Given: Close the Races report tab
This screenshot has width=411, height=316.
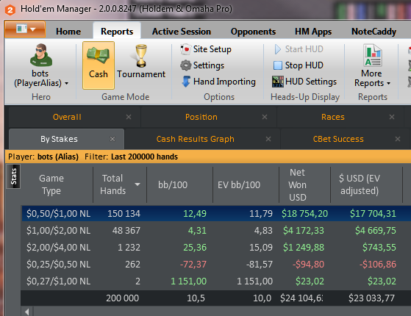Looking at the screenshot, I should click(x=392, y=117).
